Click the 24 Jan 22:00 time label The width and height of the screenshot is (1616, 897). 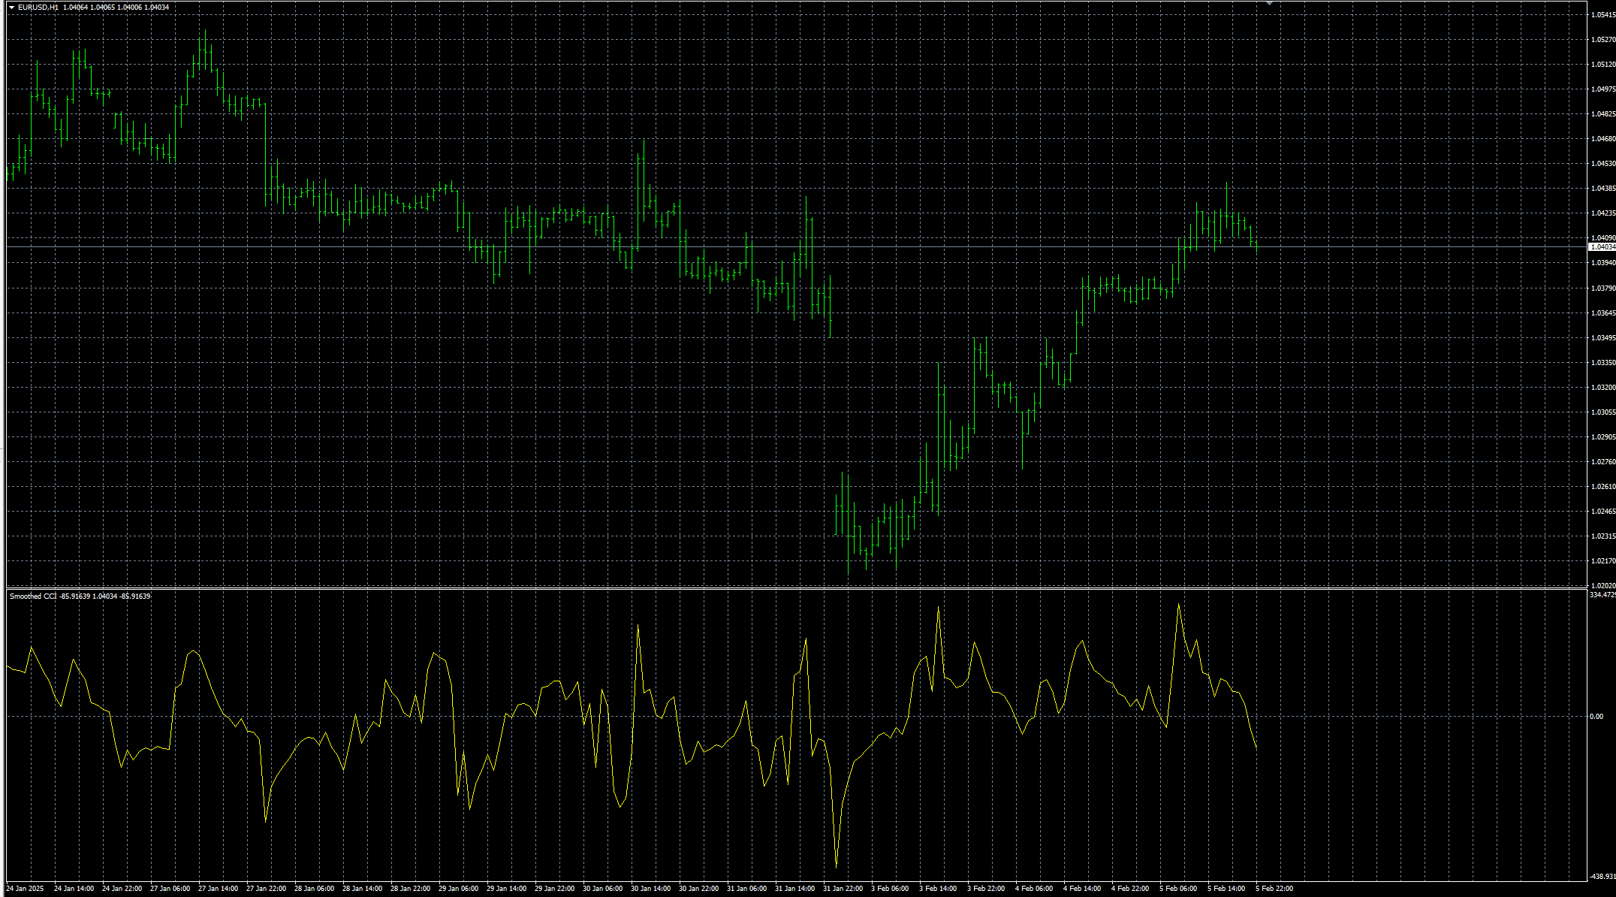tap(122, 889)
